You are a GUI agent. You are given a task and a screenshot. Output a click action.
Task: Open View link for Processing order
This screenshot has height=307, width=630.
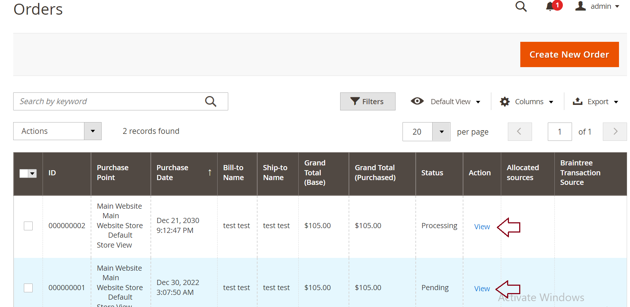482,227
